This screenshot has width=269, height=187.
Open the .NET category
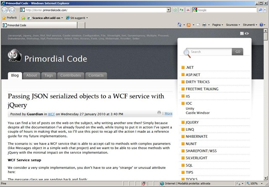(190, 68)
